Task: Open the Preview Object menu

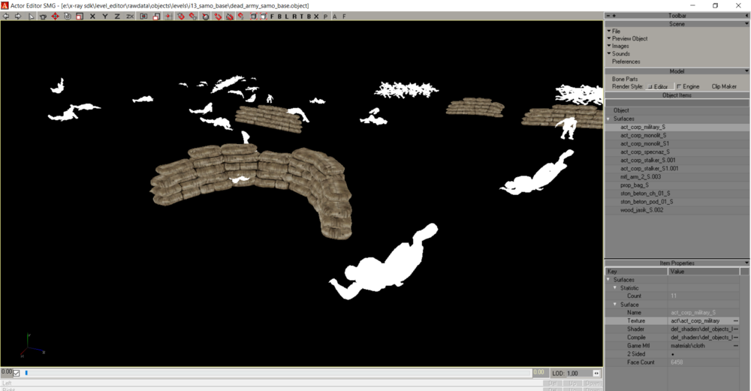Action: point(629,39)
